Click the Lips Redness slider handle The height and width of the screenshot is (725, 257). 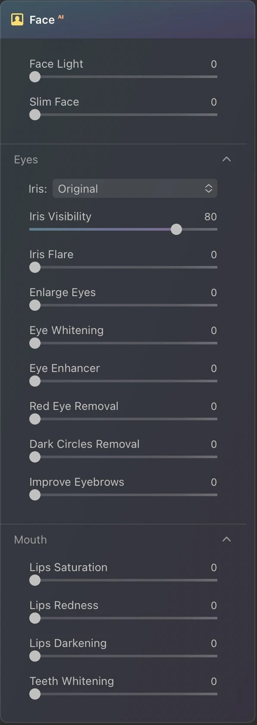[34, 618]
